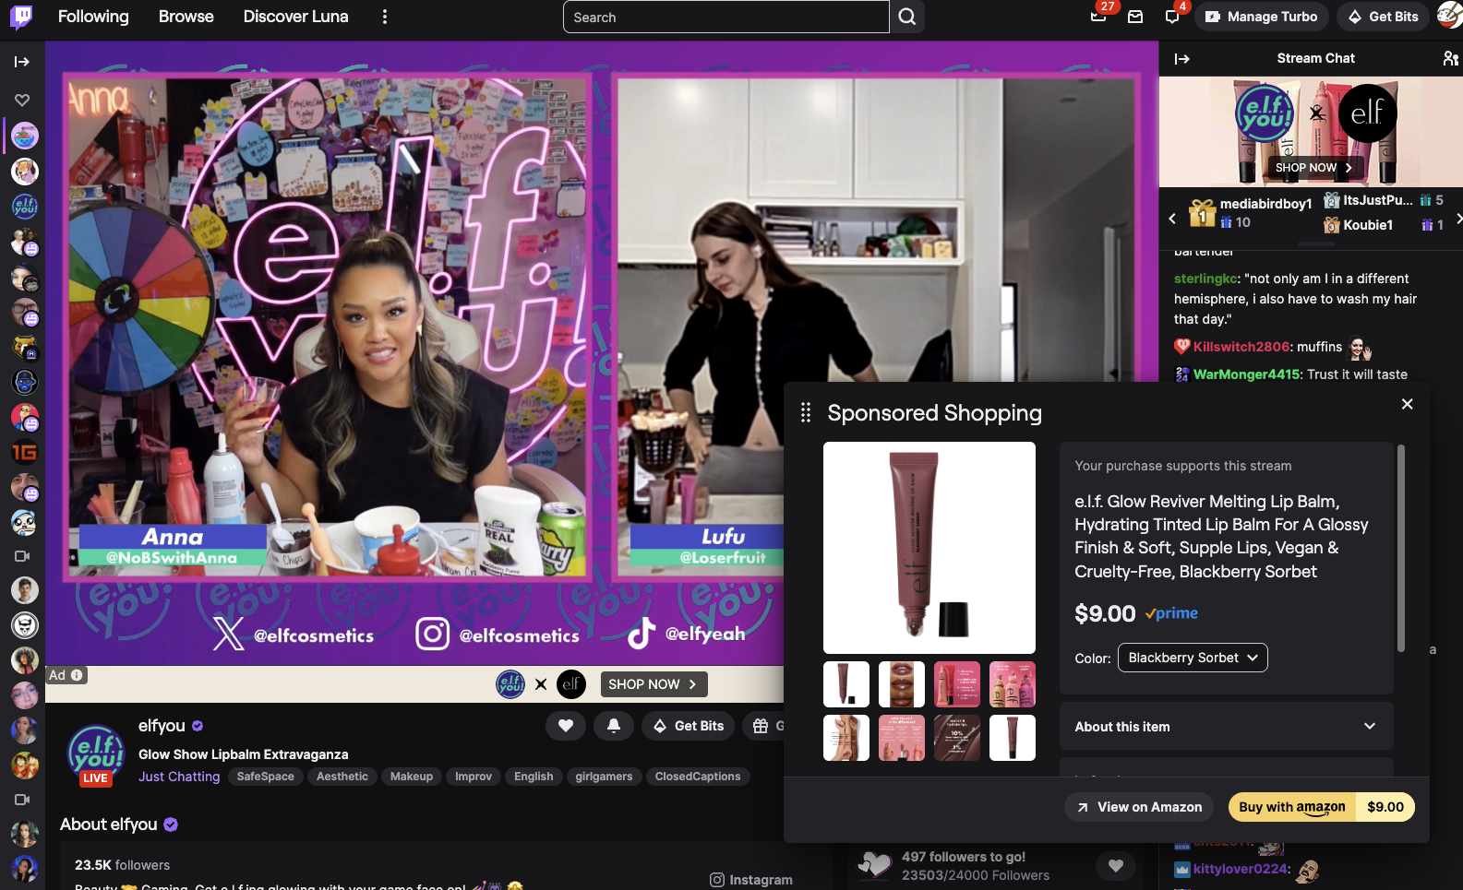Open the Browse tab
The image size is (1463, 890).
(186, 17)
